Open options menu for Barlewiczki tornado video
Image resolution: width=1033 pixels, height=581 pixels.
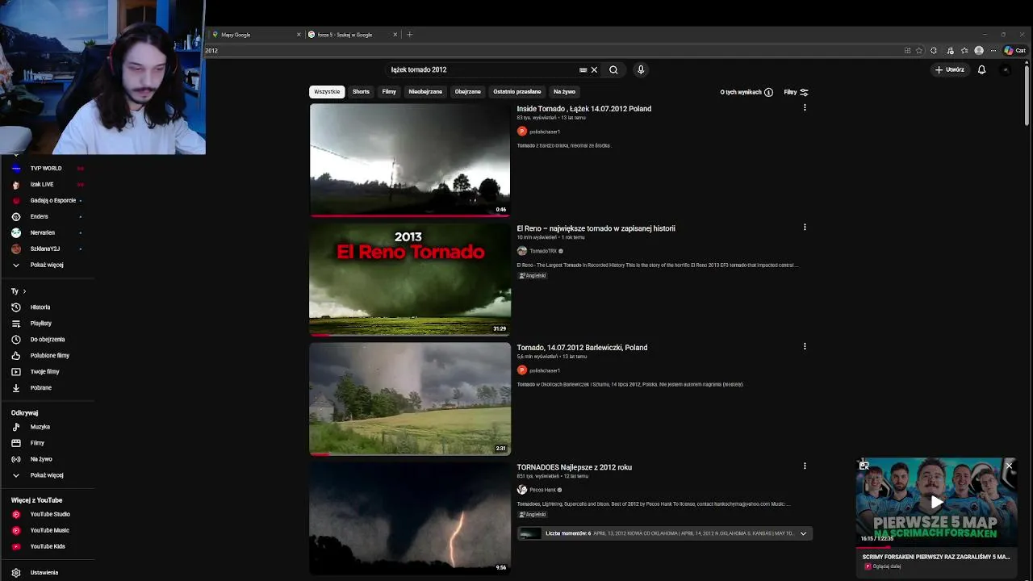[805, 346]
